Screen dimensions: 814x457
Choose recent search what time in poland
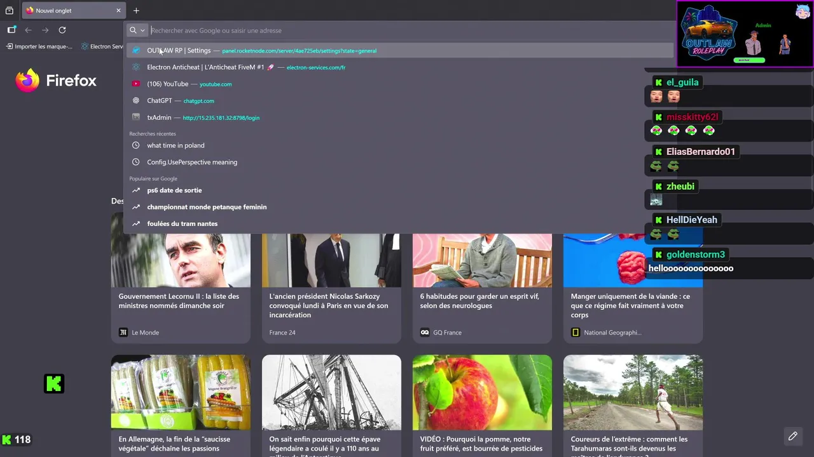click(x=399, y=145)
